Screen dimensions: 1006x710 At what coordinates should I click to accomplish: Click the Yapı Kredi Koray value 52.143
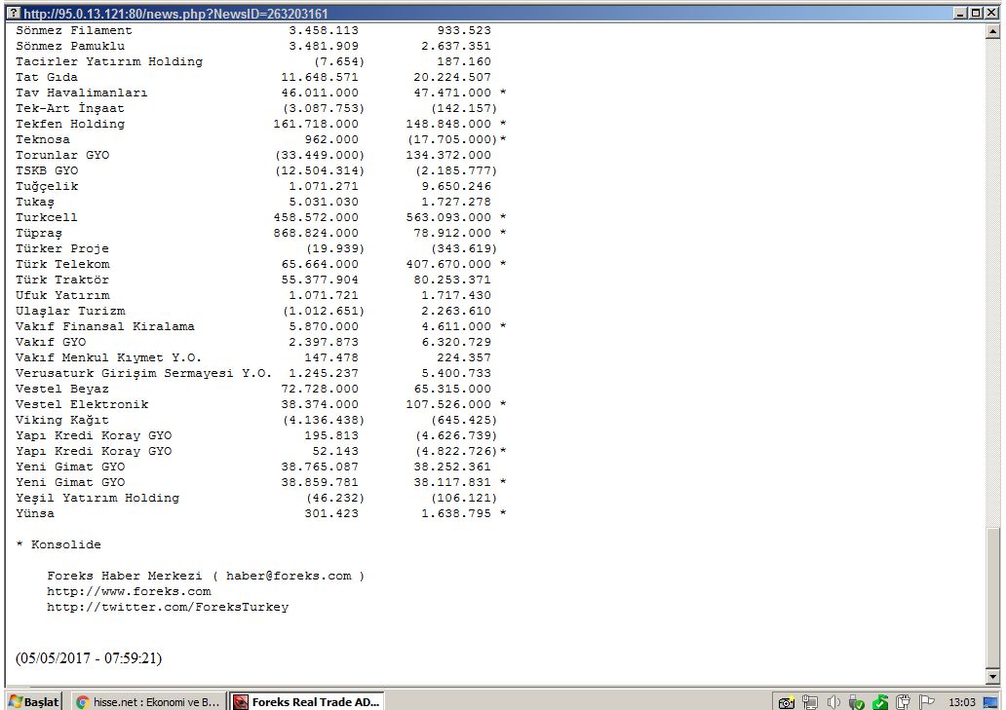(335, 451)
